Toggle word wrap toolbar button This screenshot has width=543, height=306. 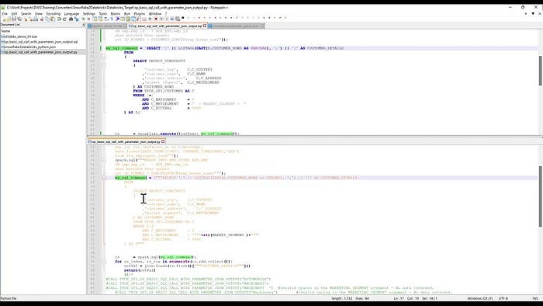(105, 19)
